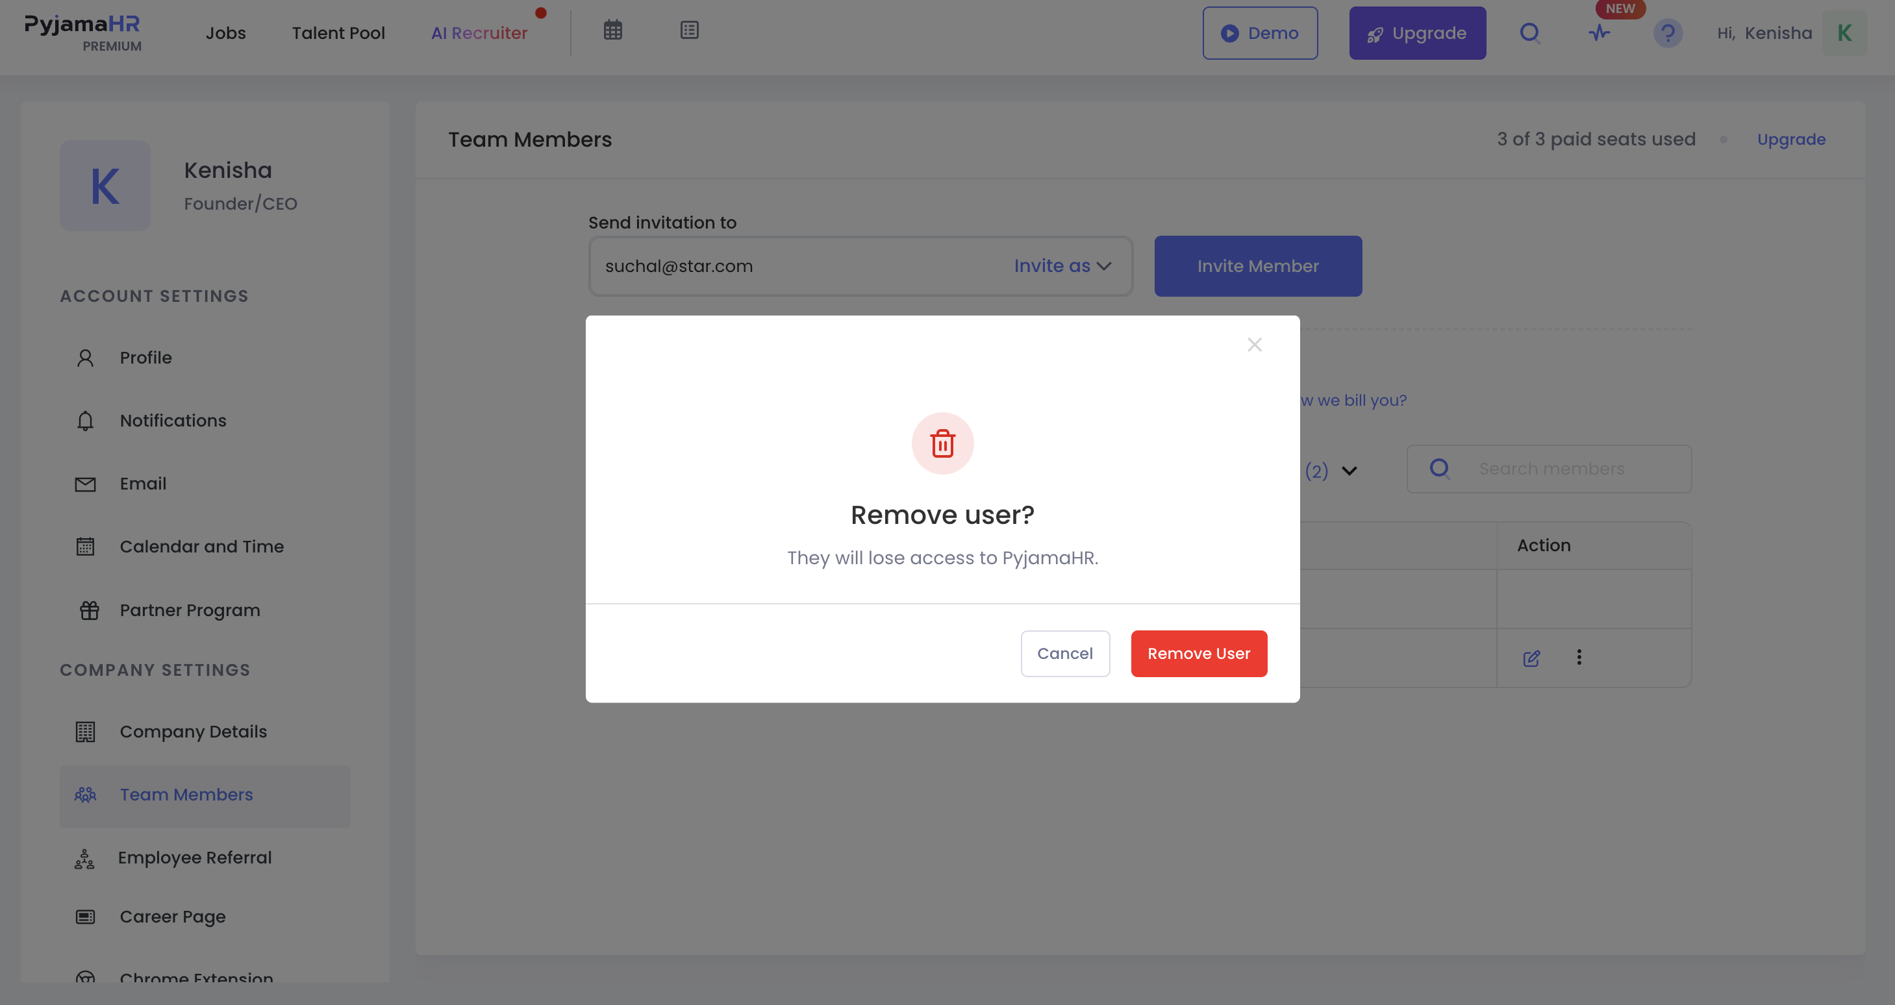
Task: Click the calendar icon in top navigation
Action: (613, 30)
